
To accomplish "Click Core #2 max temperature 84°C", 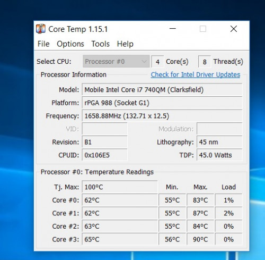I will coord(200,226).
